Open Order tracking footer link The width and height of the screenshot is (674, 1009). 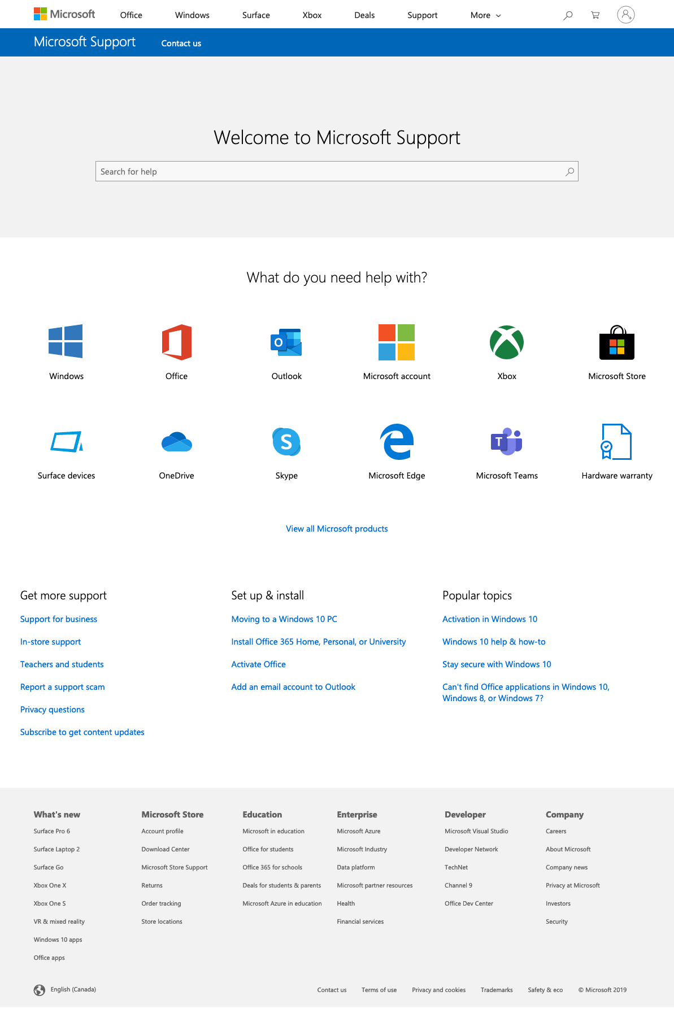pos(161,903)
